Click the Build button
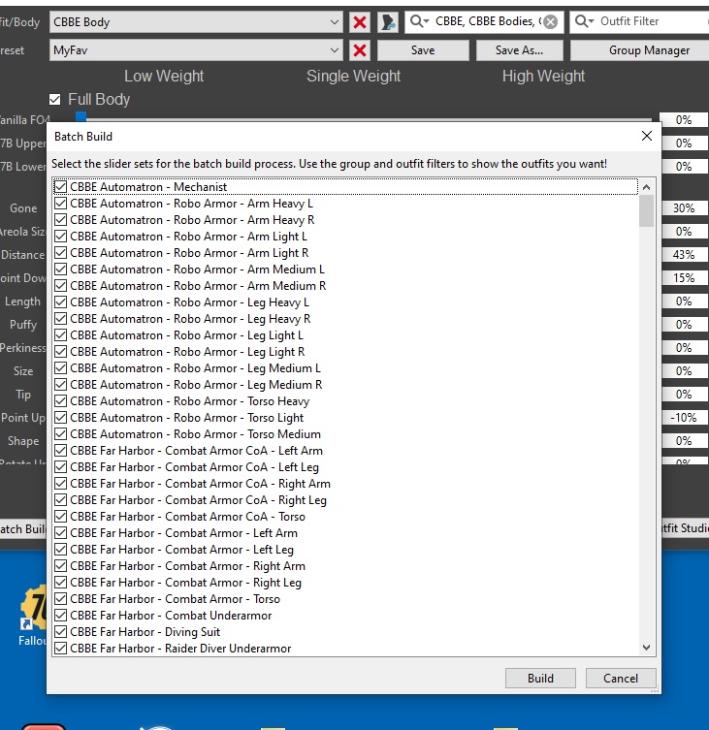 click(x=540, y=678)
